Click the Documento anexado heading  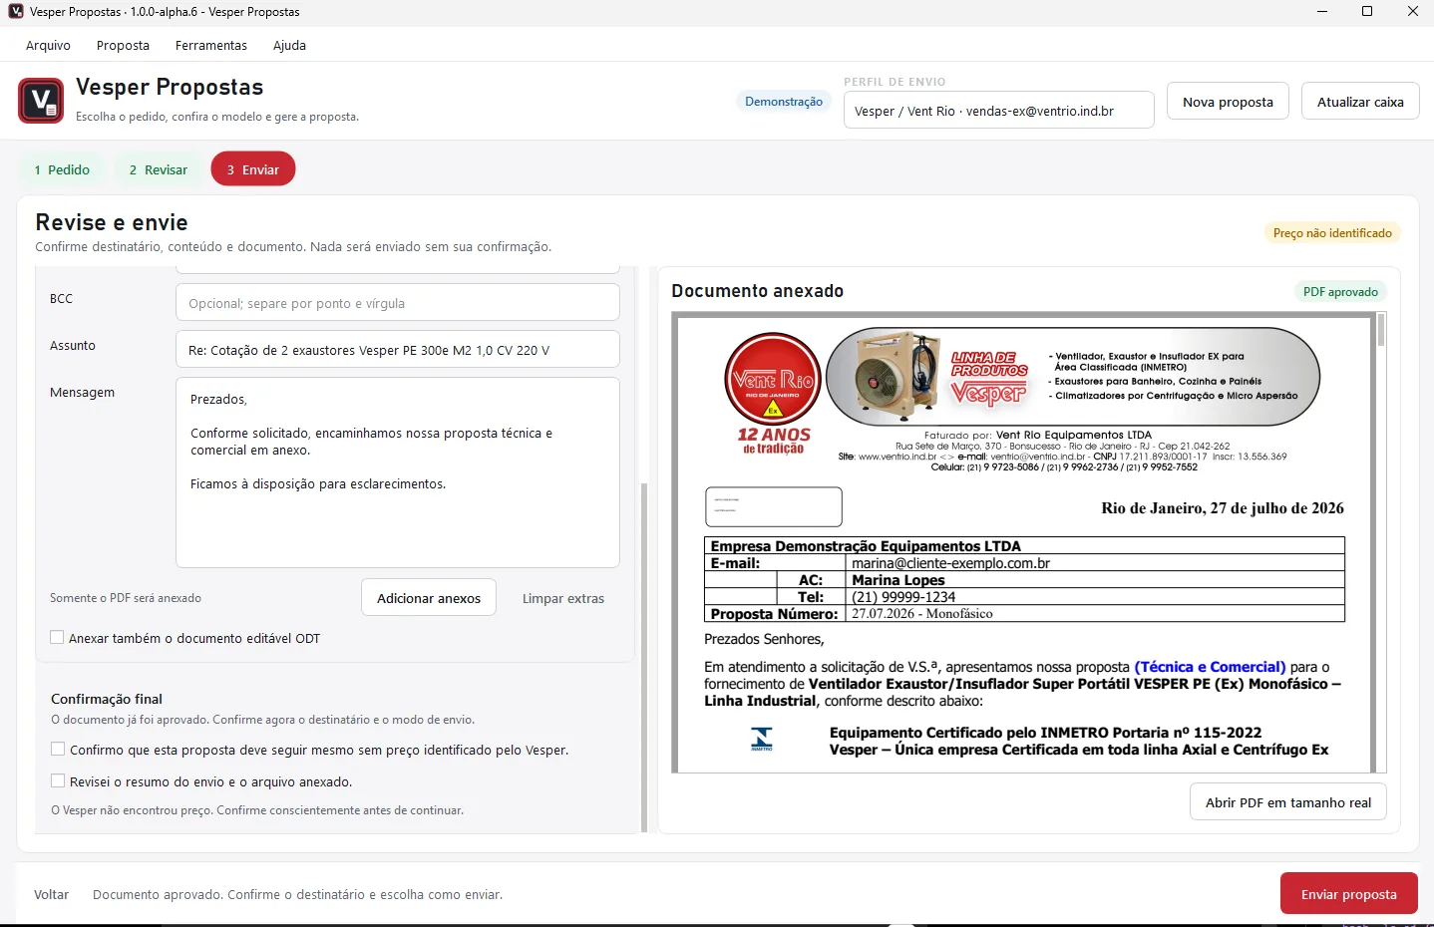[757, 291]
